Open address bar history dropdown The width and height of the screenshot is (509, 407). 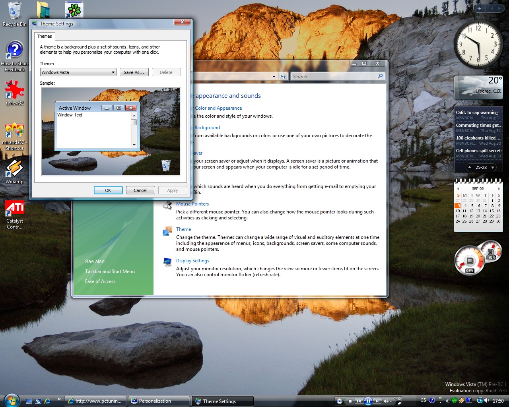[x=274, y=77]
